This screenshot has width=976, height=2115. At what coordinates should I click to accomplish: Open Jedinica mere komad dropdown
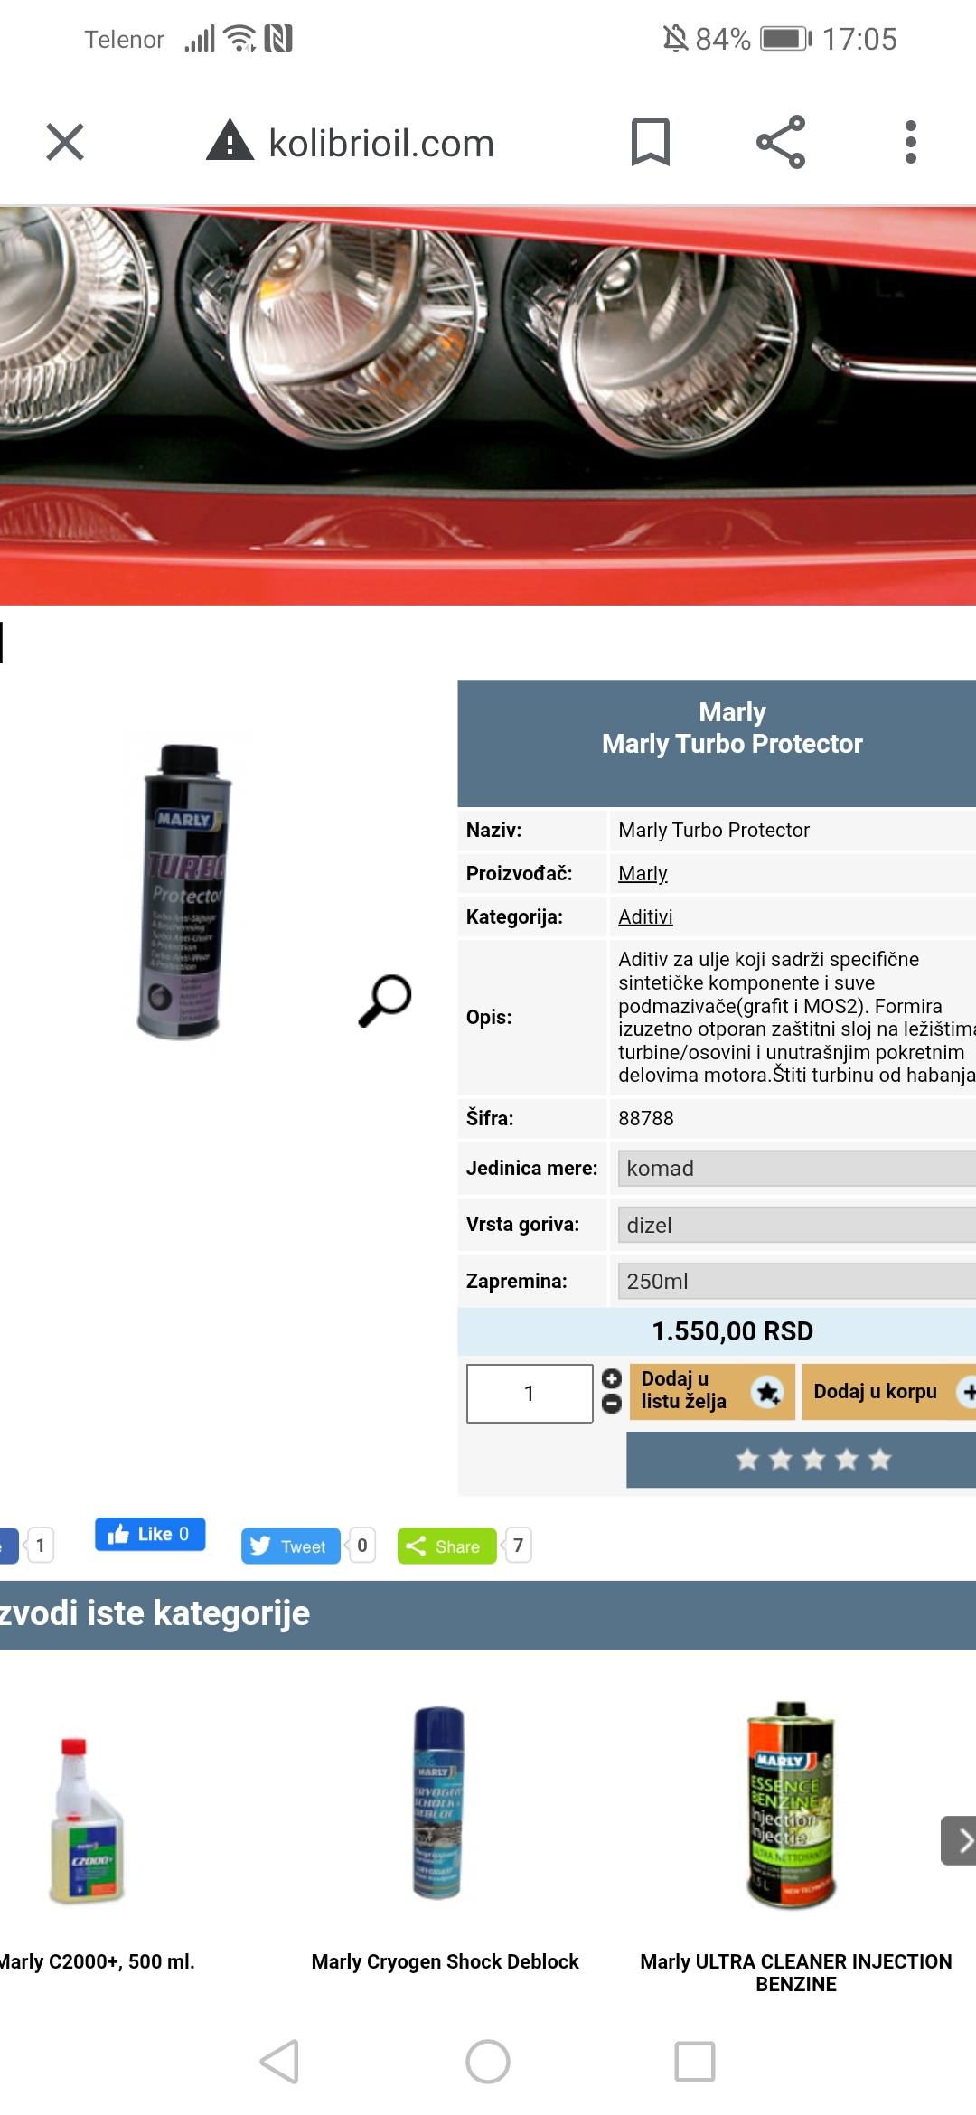797,1168
